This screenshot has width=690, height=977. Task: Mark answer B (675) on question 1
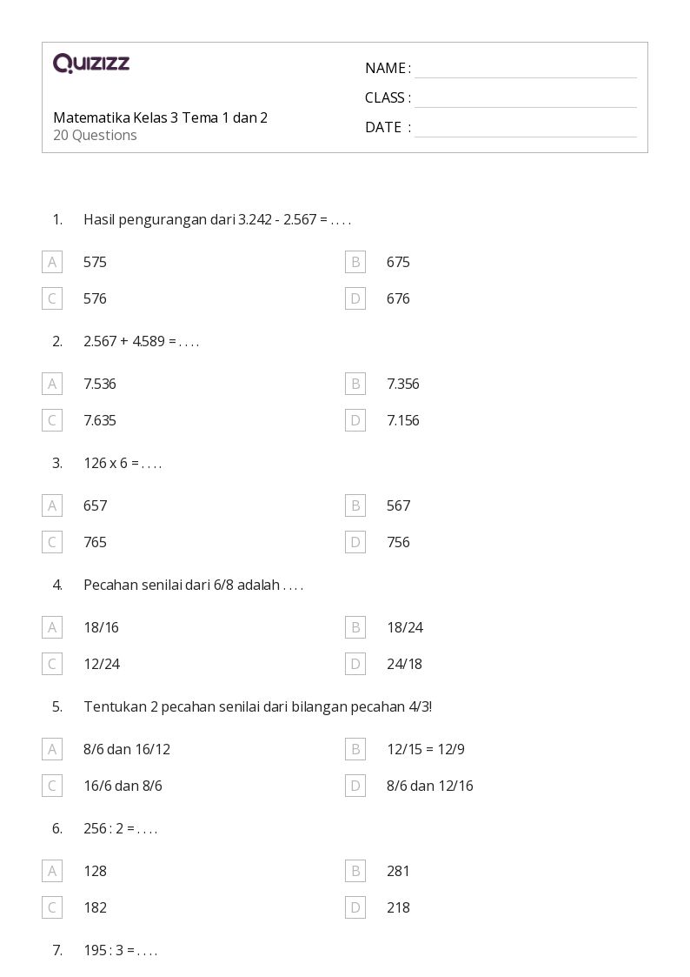coord(355,262)
